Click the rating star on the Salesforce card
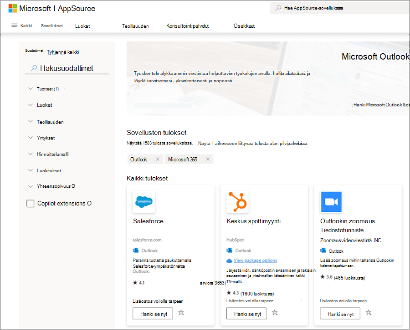Screen dimensions: 410x330 [x=135, y=283]
